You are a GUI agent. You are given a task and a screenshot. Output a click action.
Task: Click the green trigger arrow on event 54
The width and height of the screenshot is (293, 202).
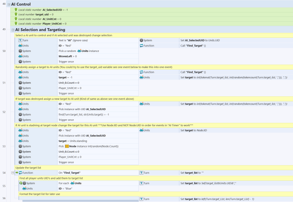(x=16, y=173)
